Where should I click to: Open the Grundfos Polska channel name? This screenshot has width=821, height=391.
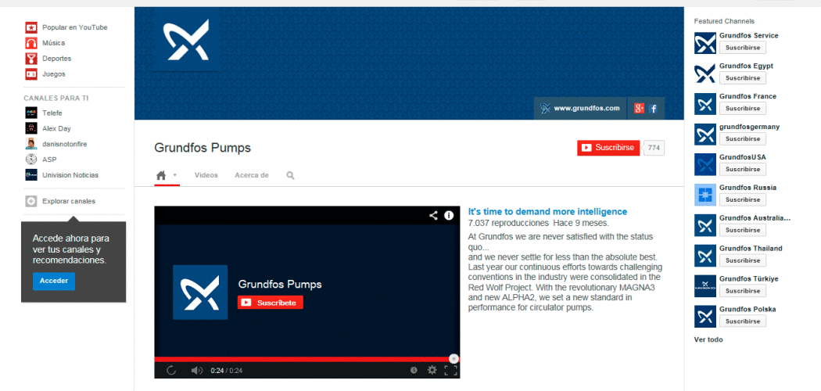pyautogui.click(x=748, y=310)
